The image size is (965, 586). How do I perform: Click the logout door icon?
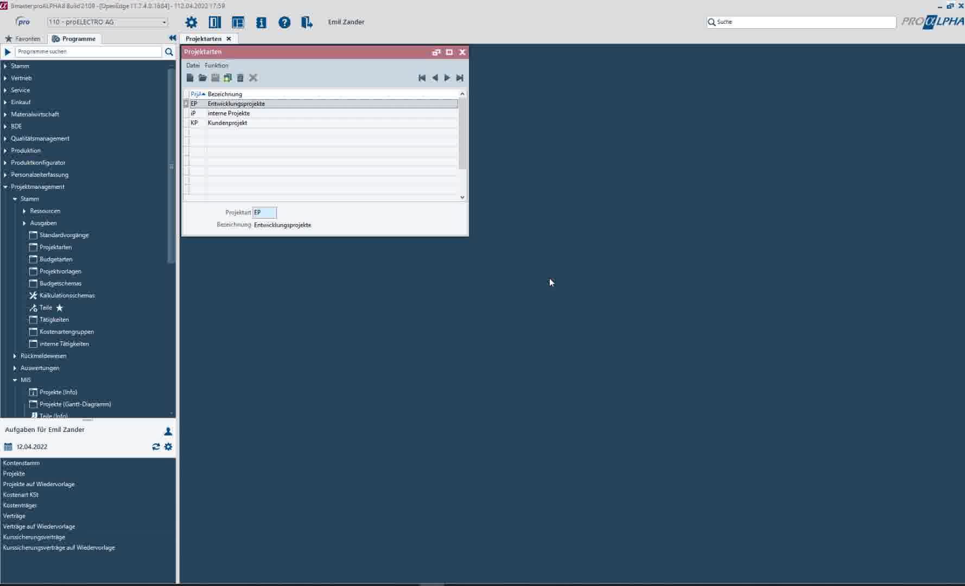(x=307, y=22)
